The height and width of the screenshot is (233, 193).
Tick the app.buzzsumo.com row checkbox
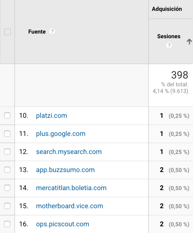tap(7, 170)
